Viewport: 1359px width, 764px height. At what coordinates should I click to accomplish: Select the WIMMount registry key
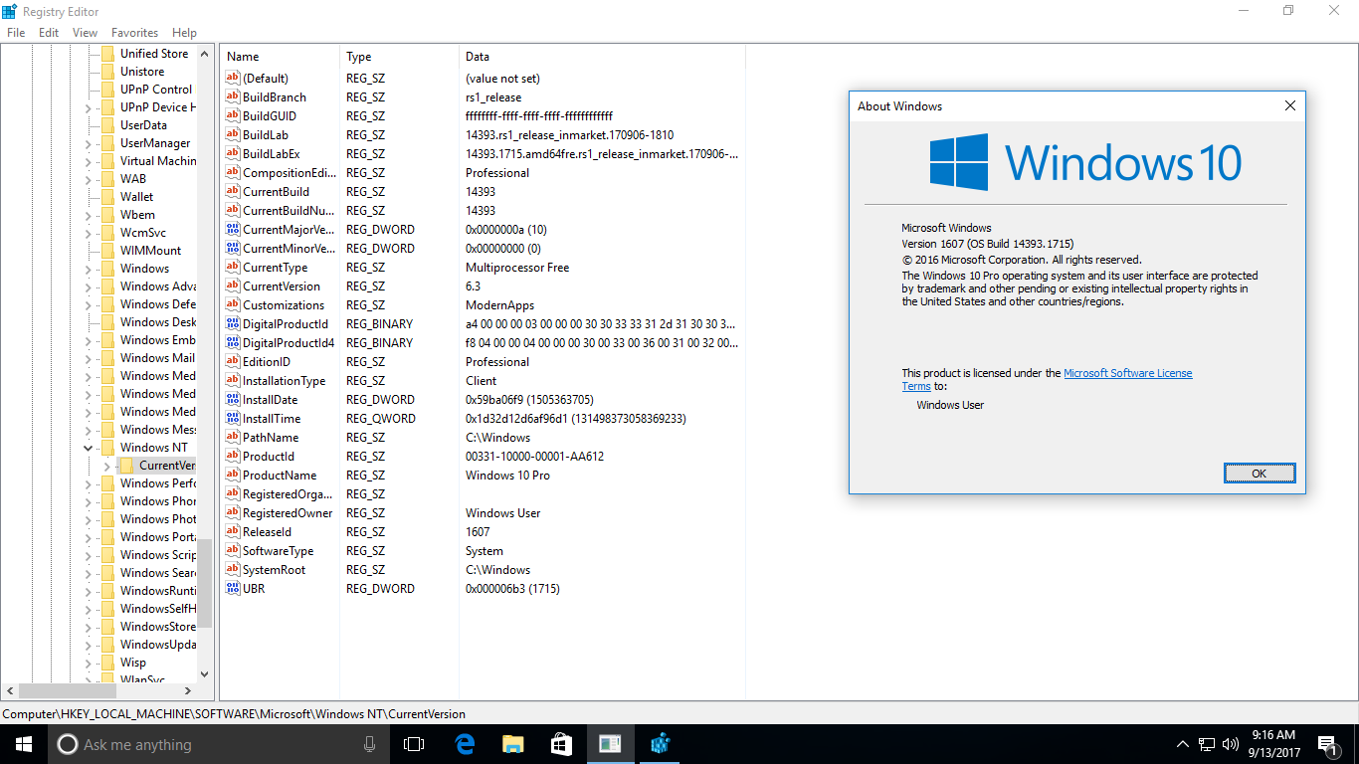[151, 251]
